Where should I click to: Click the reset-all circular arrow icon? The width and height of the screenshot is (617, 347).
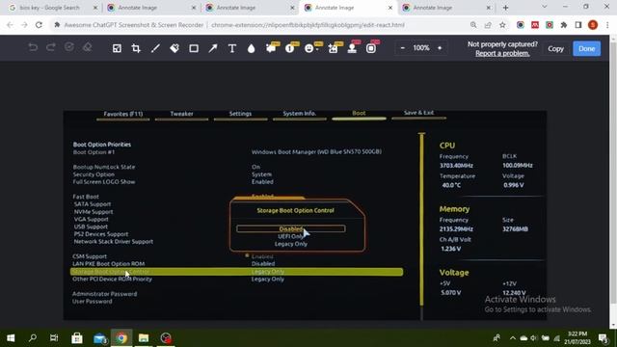[x=69, y=47]
